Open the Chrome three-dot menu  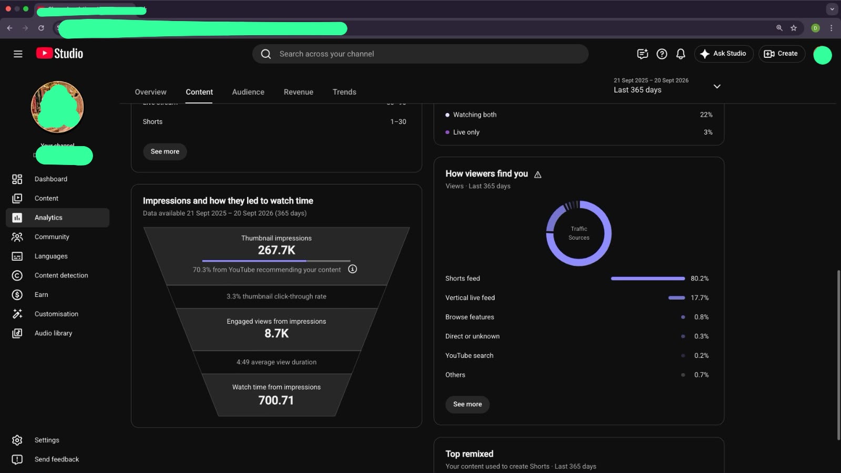click(831, 28)
